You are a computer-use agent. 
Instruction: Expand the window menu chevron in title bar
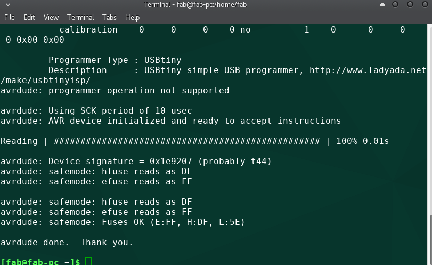[x=8, y=5]
